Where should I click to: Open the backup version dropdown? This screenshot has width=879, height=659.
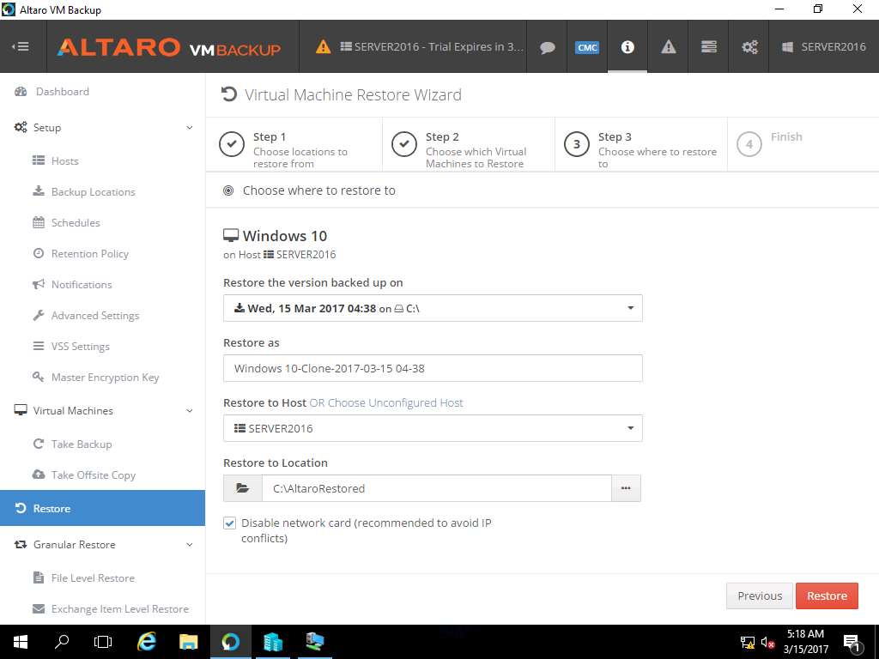[x=433, y=308]
